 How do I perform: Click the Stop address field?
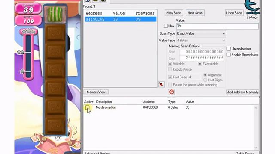tap(202, 58)
